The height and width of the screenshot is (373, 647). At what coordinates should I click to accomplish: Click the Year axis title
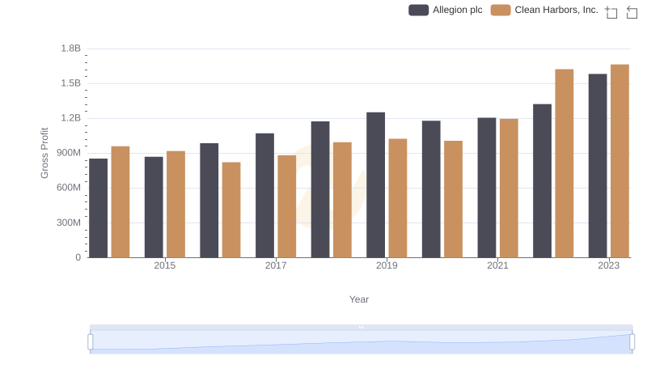[359, 299]
